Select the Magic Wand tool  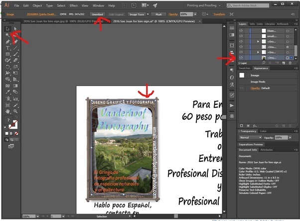tap(7, 35)
